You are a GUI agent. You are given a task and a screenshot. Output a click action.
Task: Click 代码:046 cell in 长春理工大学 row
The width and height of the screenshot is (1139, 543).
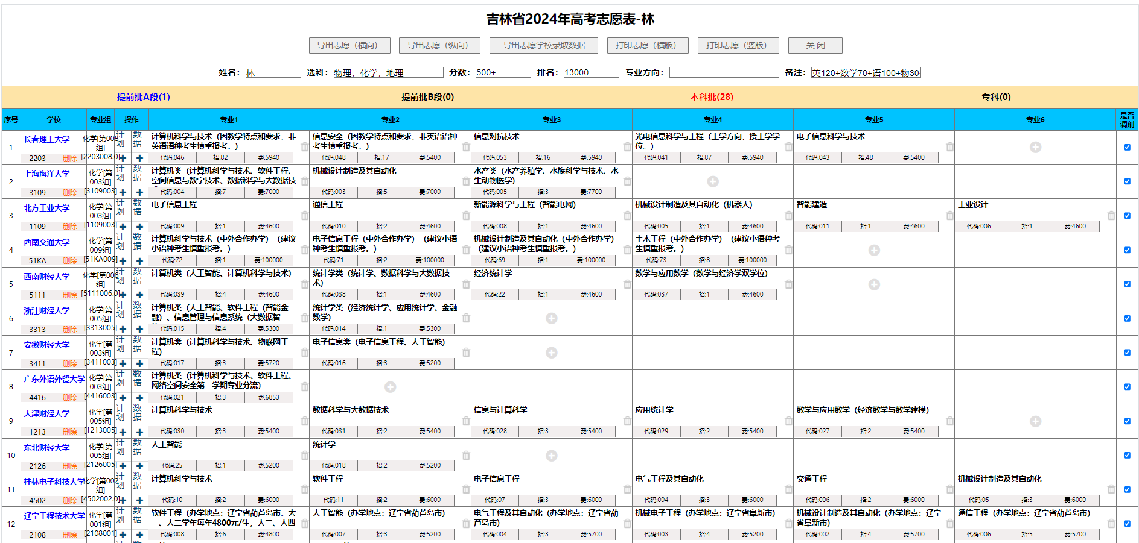point(173,157)
